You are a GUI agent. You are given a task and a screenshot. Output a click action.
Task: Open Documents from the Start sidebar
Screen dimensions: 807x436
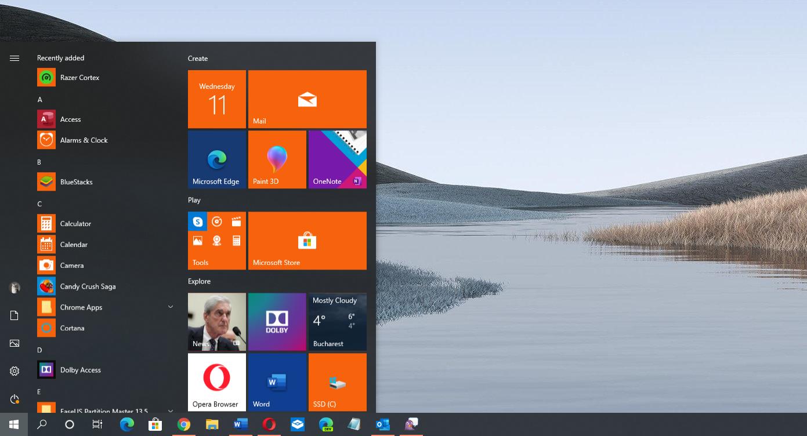15,315
